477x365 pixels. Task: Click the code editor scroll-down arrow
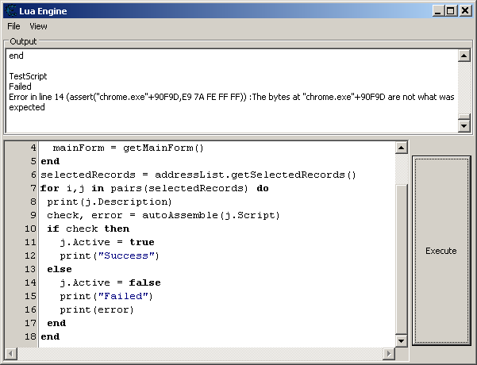pos(402,340)
